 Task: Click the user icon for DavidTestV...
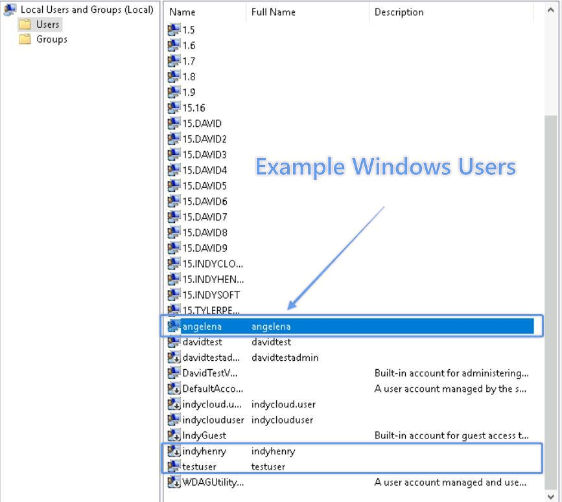(x=174, y=373)
